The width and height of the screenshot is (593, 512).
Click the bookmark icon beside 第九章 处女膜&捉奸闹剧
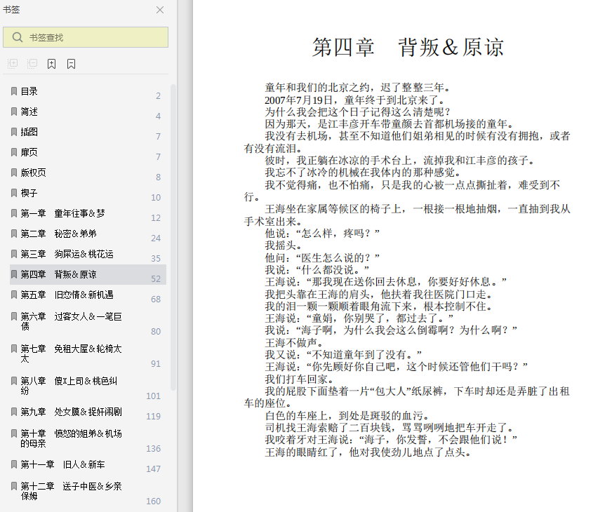click(x=14, y=412)
